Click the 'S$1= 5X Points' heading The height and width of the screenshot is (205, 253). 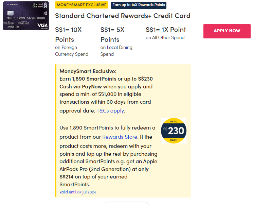click(112, 35)
